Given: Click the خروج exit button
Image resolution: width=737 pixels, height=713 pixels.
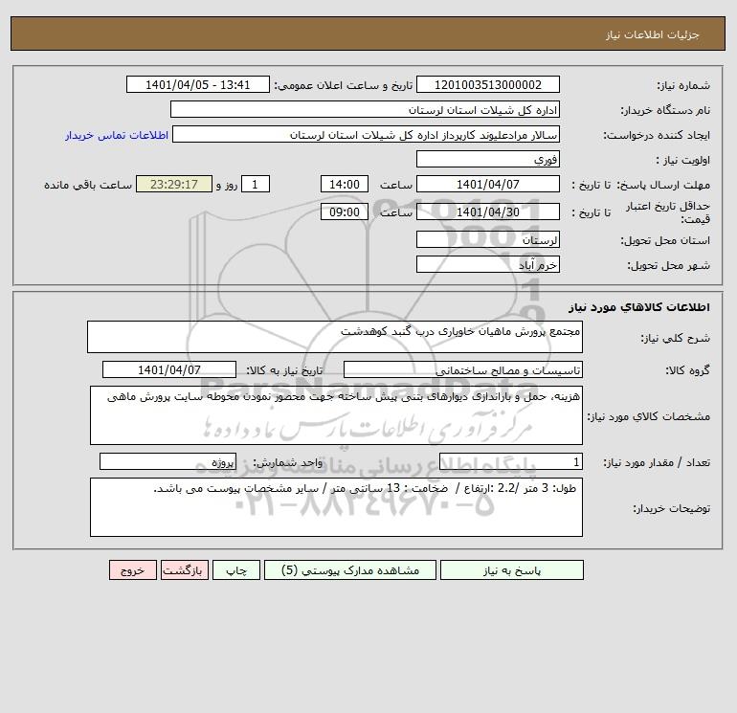Looking at the screenshot, I should 132,569.
